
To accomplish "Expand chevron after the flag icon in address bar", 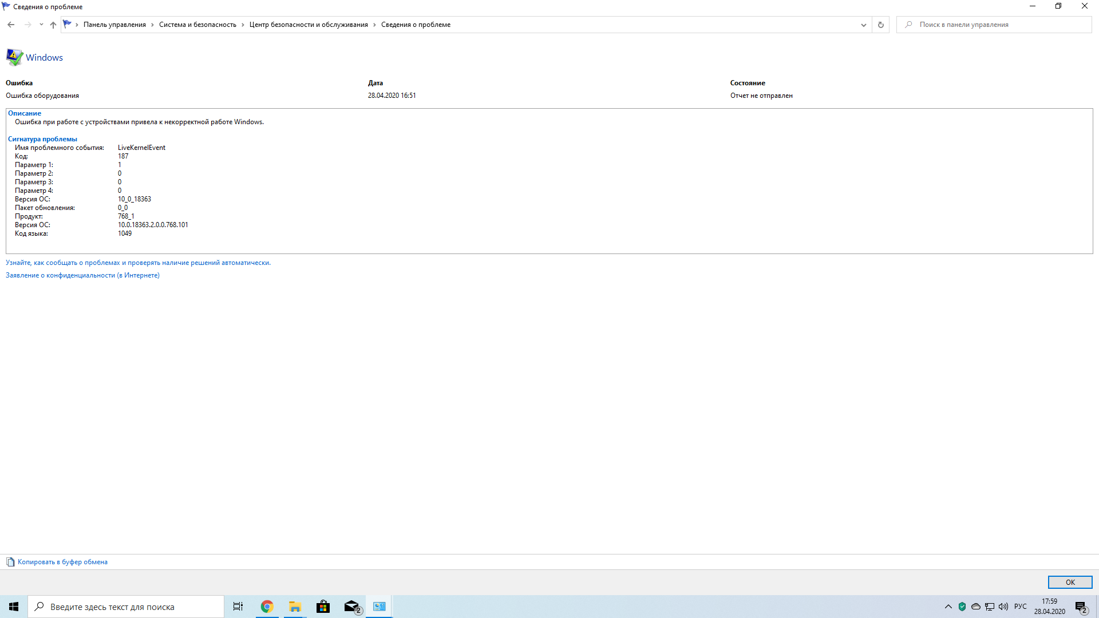I will point(77,25).
